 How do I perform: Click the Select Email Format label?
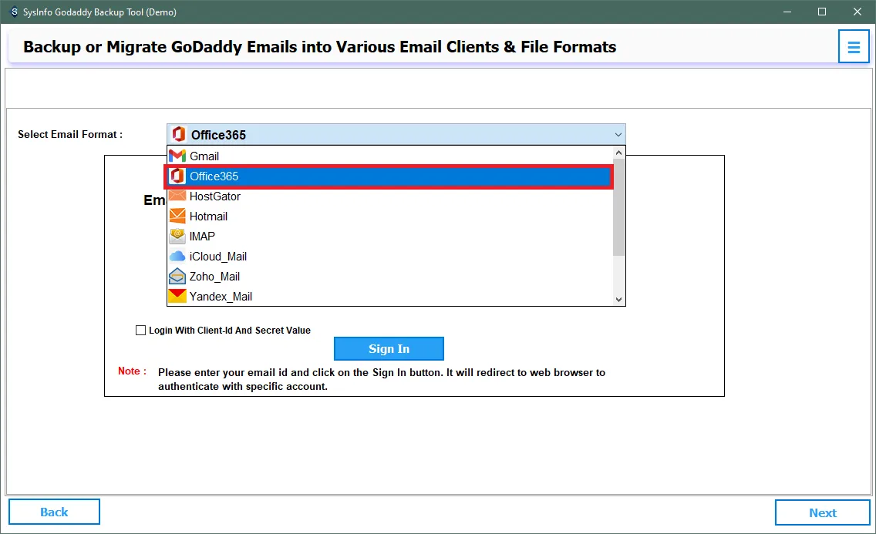[x=70, y=135]
